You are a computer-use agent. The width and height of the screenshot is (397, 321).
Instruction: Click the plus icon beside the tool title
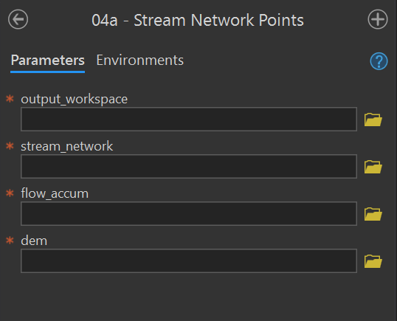[x=378, y=19]
